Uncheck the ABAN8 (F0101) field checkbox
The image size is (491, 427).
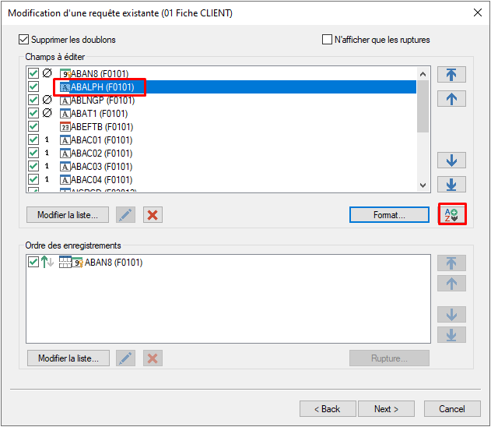click(x=33, y=73)
